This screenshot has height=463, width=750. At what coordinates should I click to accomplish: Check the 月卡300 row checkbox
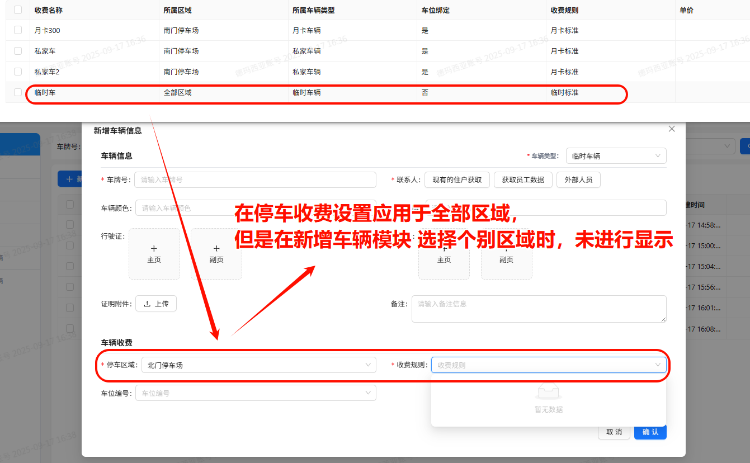click(17, 30)
